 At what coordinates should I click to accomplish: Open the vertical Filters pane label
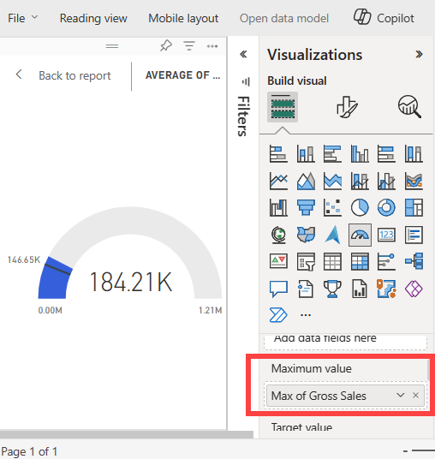tap(243, 116)
